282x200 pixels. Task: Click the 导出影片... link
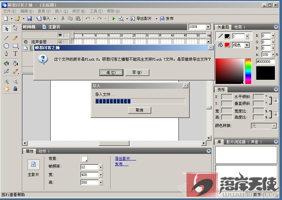125,159
